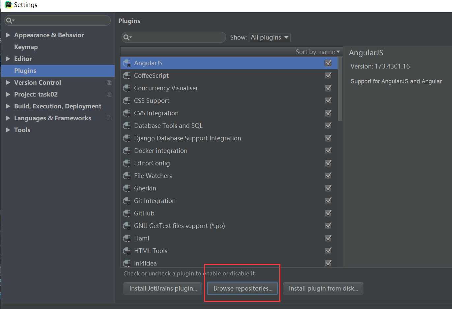Expand Appearance & Behavior settings
Viewport: 452px width, 309px height.
pos(8,35)
